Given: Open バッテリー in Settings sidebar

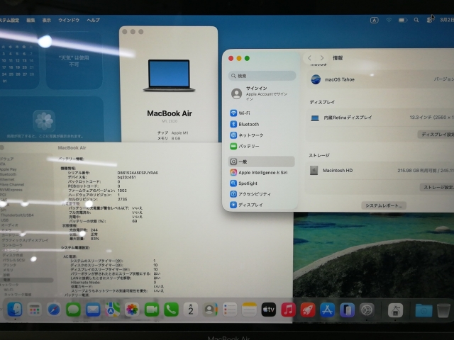Looking at the screenshot, I should coord(262,146).
